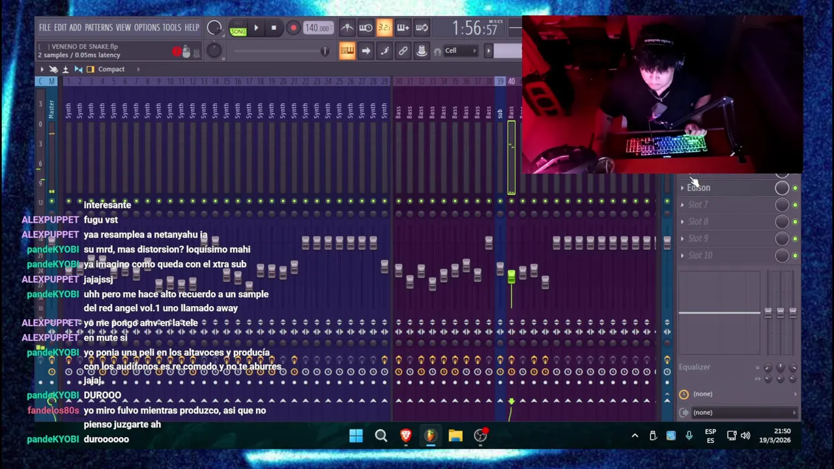Expand the Slot 7 options arrow
Screen dimensions: 834x469
click(x=682, y=205)
